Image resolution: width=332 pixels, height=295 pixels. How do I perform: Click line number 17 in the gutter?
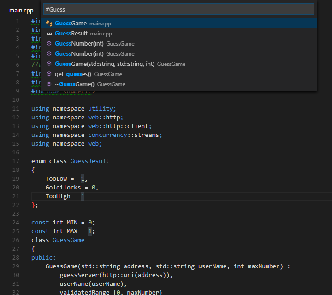16,161
